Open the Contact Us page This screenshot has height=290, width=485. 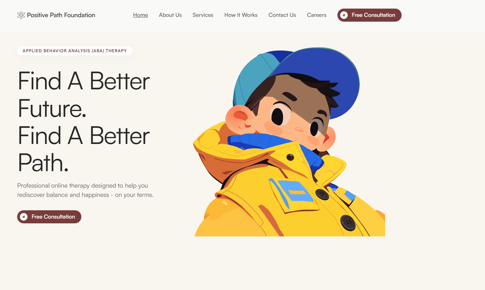[282, 15]
